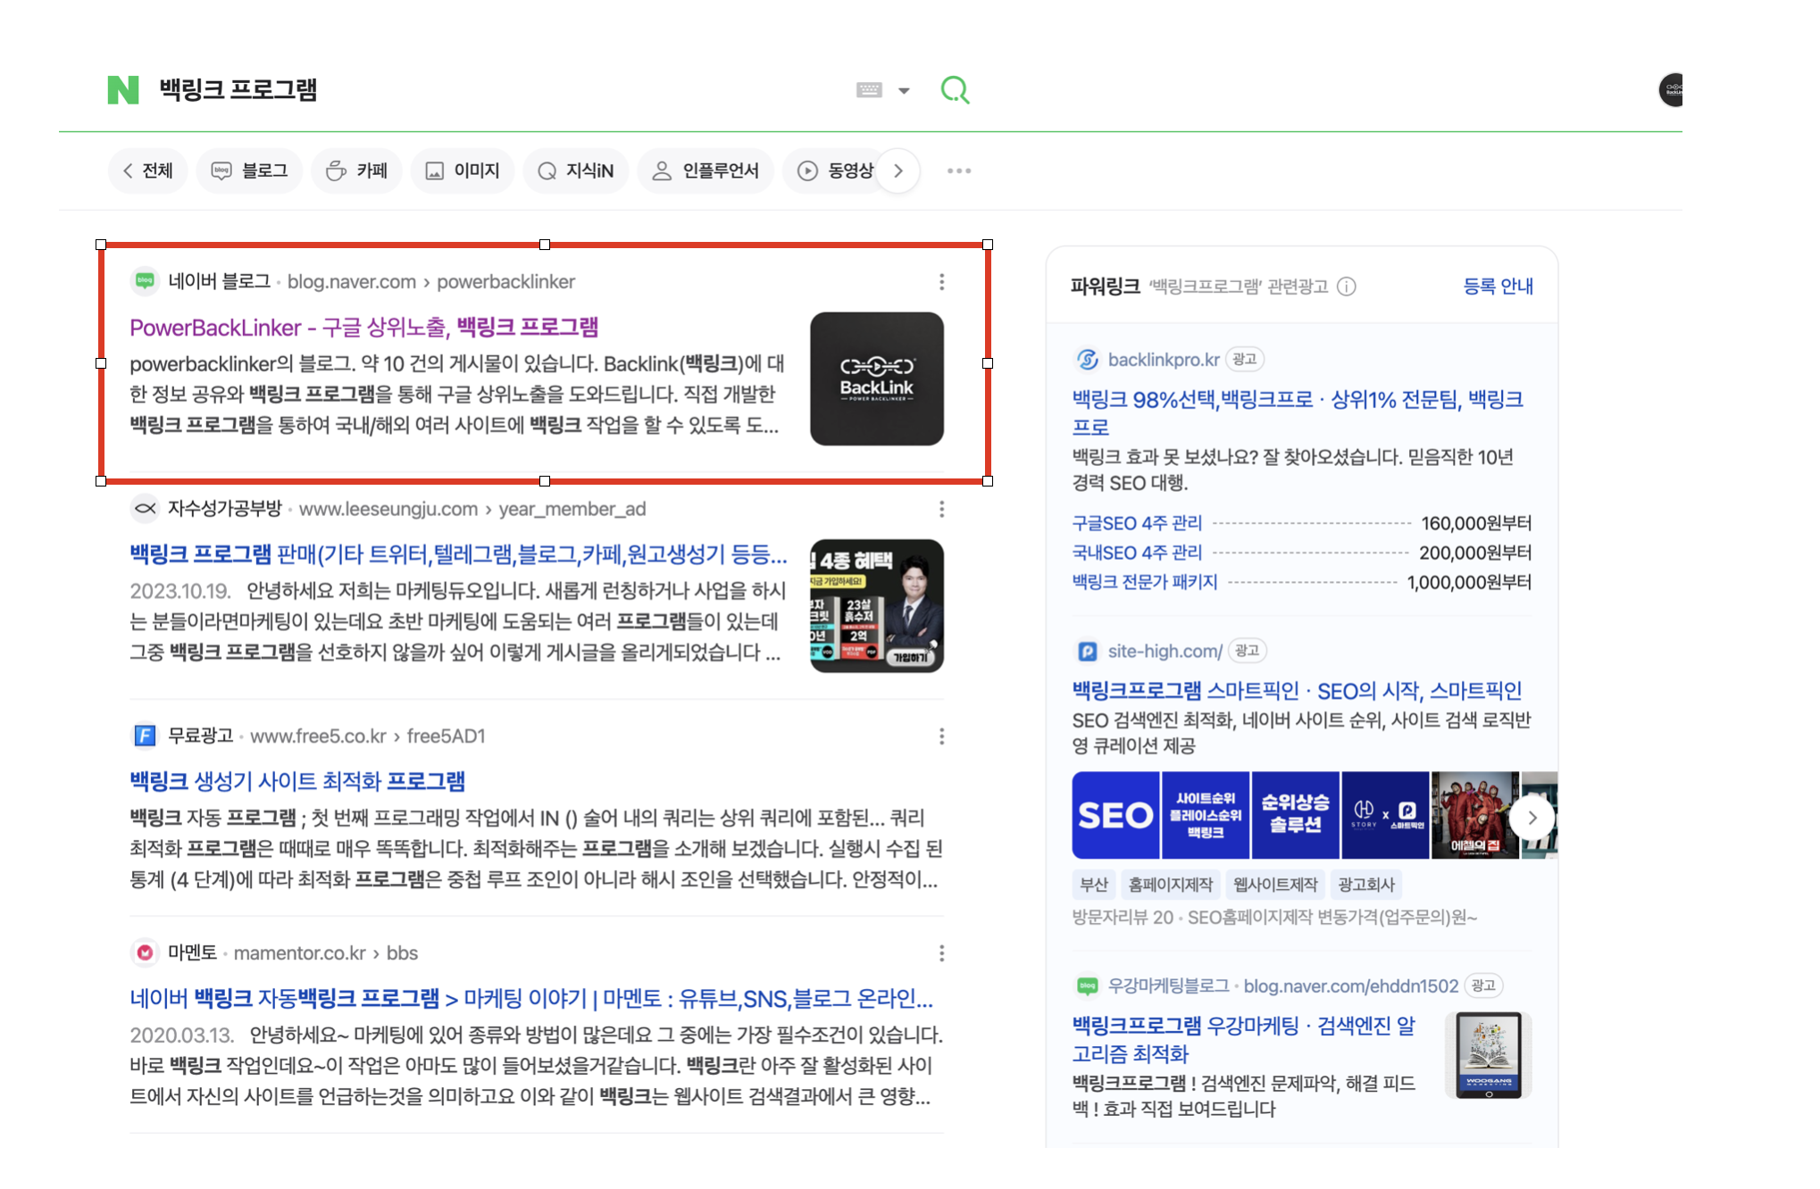Click the green Naver N logo
Image resolution: width=1820 pixels, height=1189 pixels.
point(123,89)
